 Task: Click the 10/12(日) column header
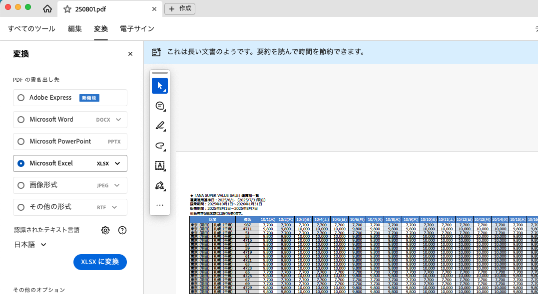pyautogui.click(x=464, y=219)
